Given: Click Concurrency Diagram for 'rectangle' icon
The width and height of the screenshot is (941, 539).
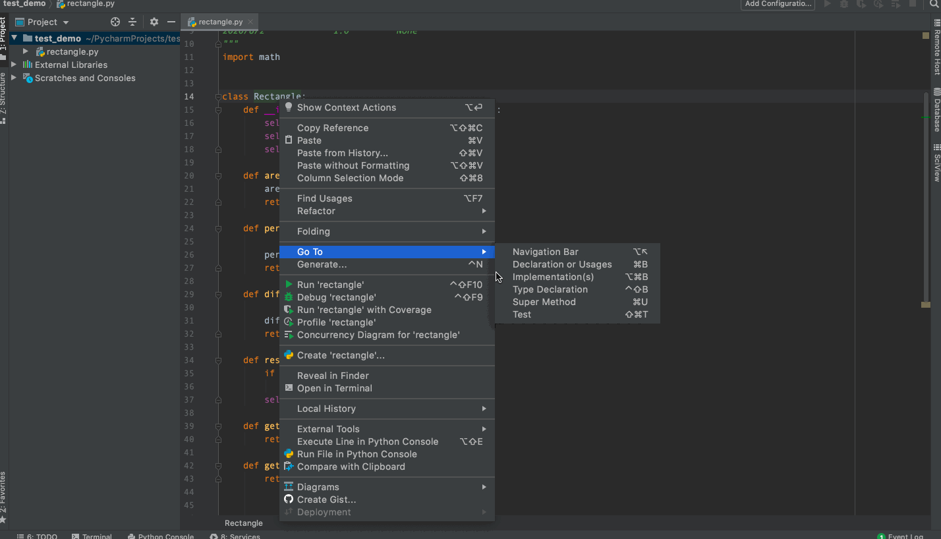Looking at the screenshot, I should click(289, 335).
